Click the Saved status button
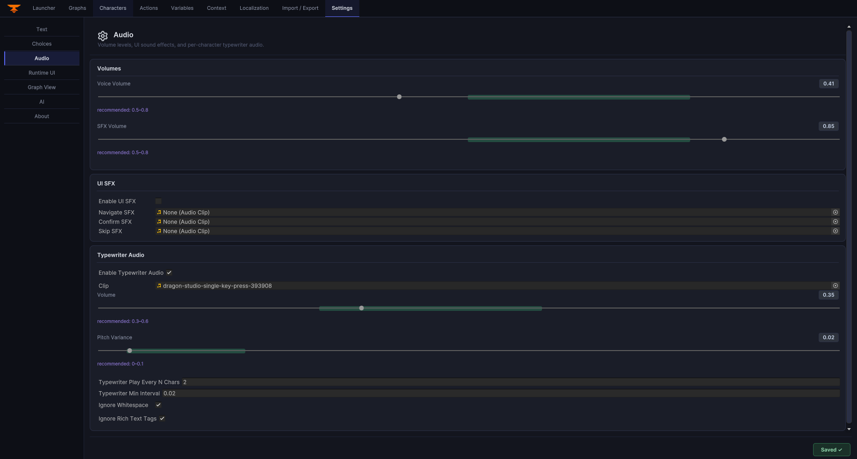 click(831, 450)
